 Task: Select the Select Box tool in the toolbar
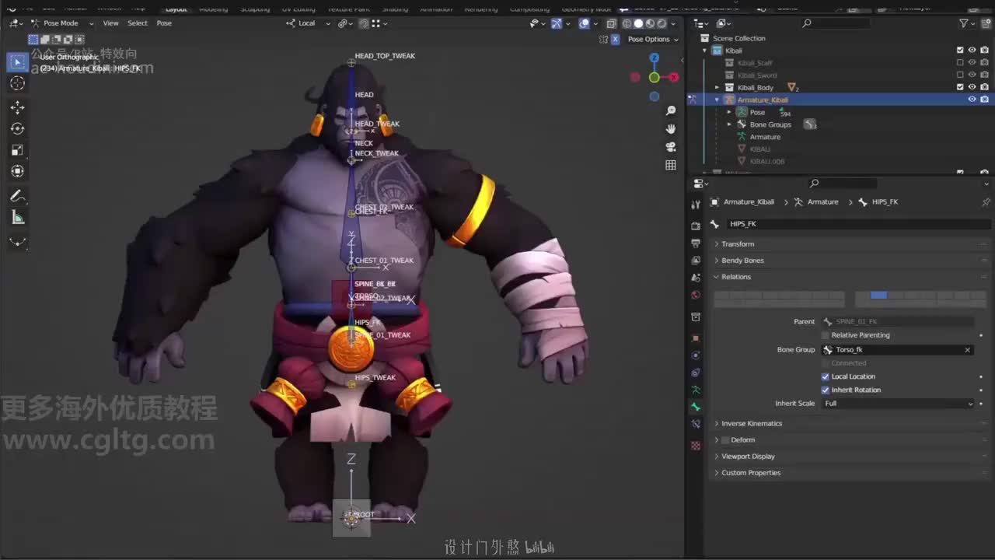pos(18,62)
